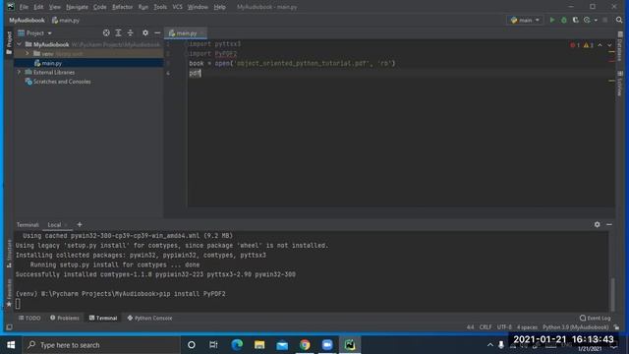The height and width of the screenshot is (354, 629).
Task: Open the profiler run icon
Action: 588,20
